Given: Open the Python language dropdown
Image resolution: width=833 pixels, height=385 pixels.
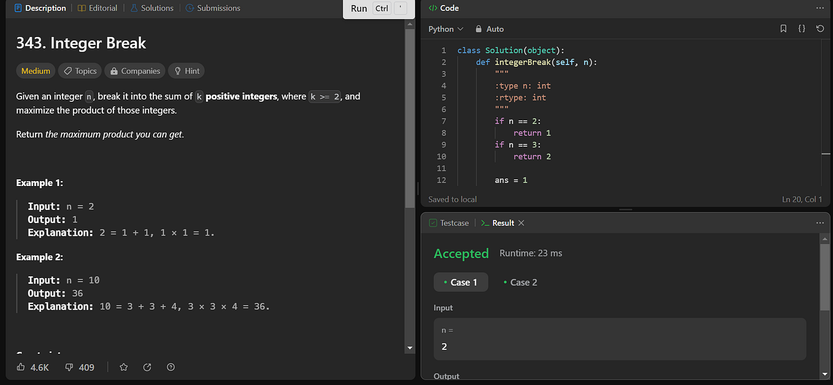Looking at the screenshot, I should (443, 28).
